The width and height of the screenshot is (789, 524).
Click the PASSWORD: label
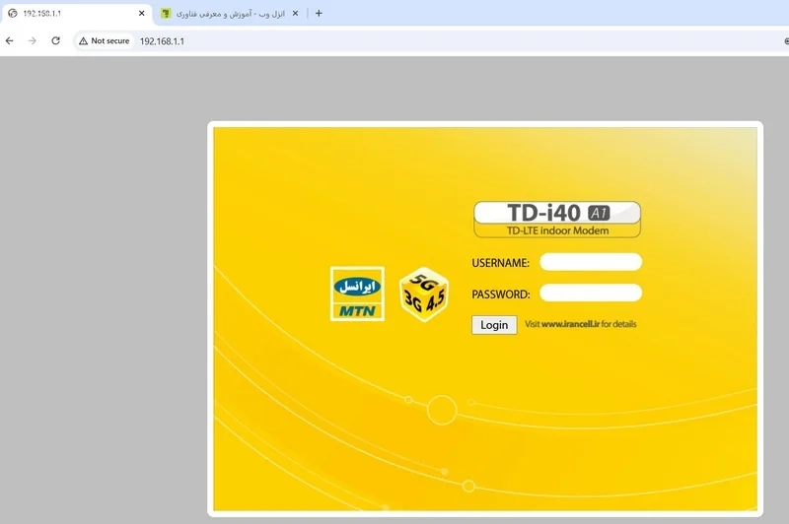(501, 295)
